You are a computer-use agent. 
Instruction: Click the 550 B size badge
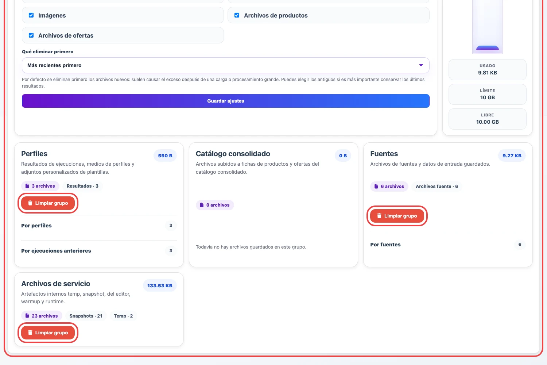[x=165, y=155]
